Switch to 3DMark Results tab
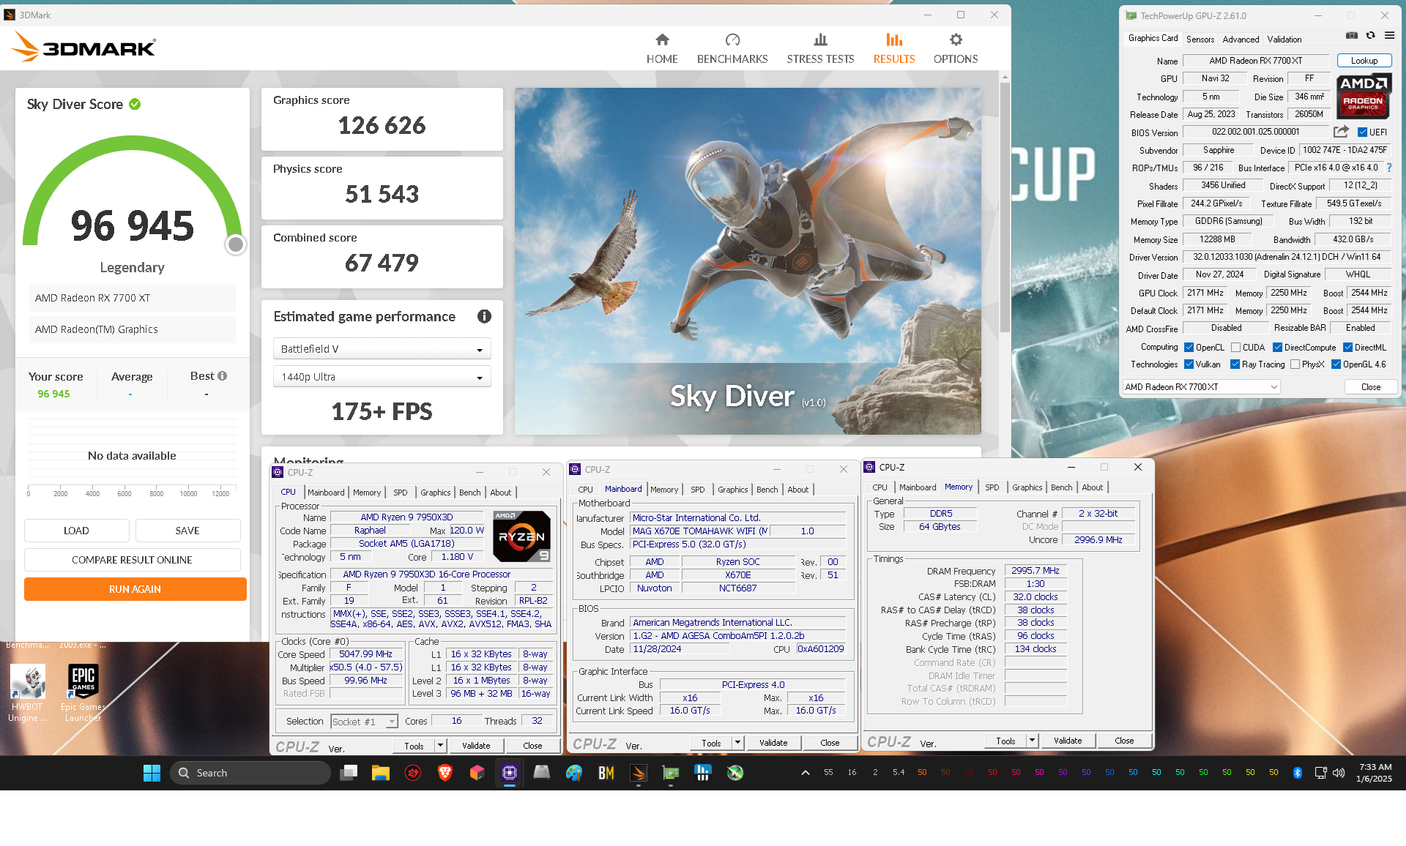This screenshot has height=846, width=1406. point(893,48)
